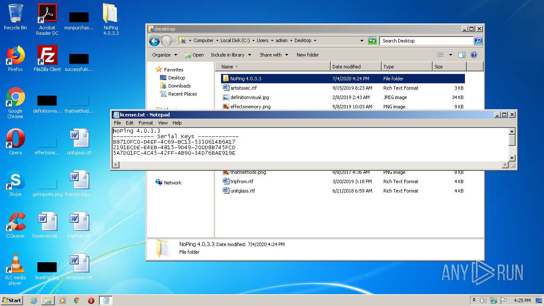Sort by Type column header
The width and height of the screenshot is (544, 306).
[407, 67]
